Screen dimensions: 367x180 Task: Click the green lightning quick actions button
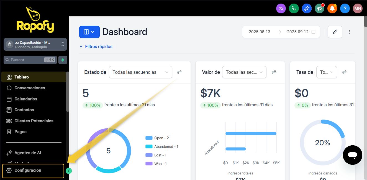63,60
